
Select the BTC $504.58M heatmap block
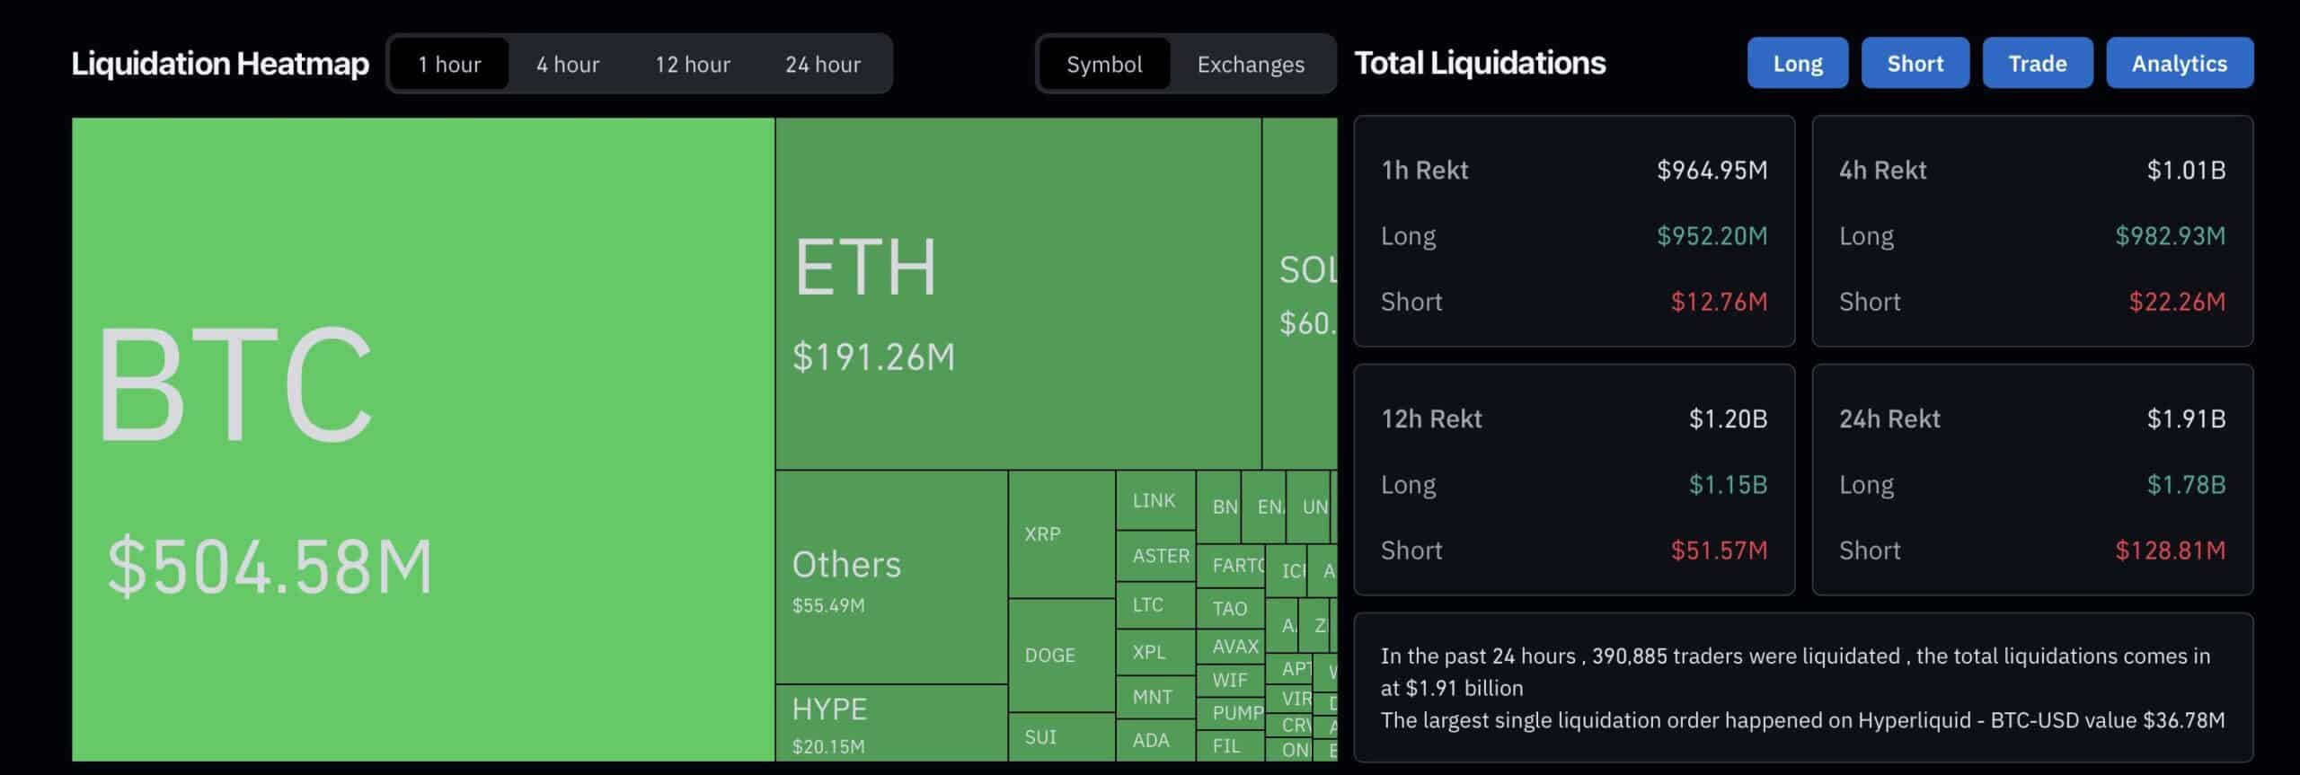click(x=422, y=440)
